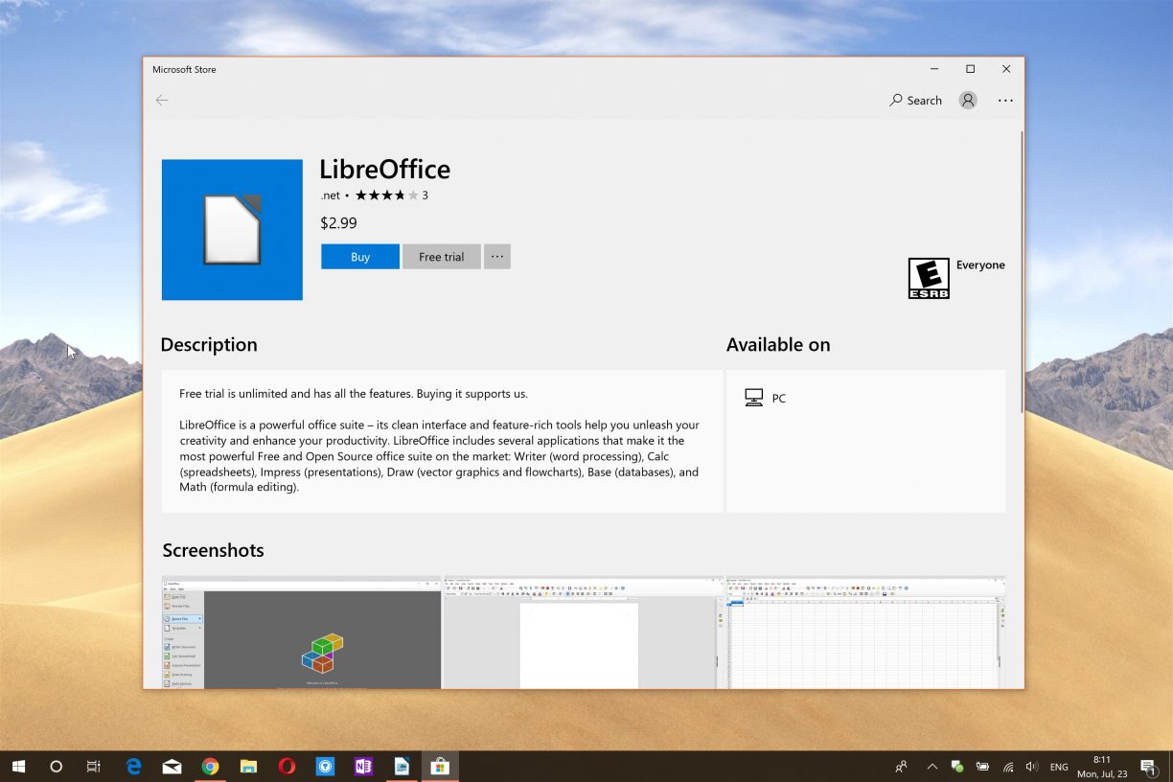Image resolution: width=1173 pixels, height=782 pixels.
Task: Start the LibreOffice free trial
Action: [x=442, y=257]
